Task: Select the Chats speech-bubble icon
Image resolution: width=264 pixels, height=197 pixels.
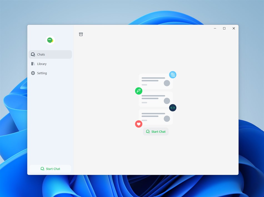Action: 33,54
